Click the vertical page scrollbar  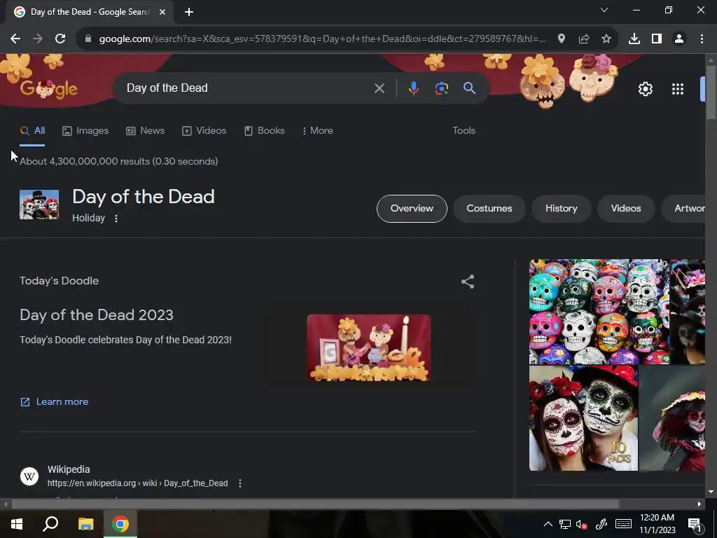click(x=711, y=93)
